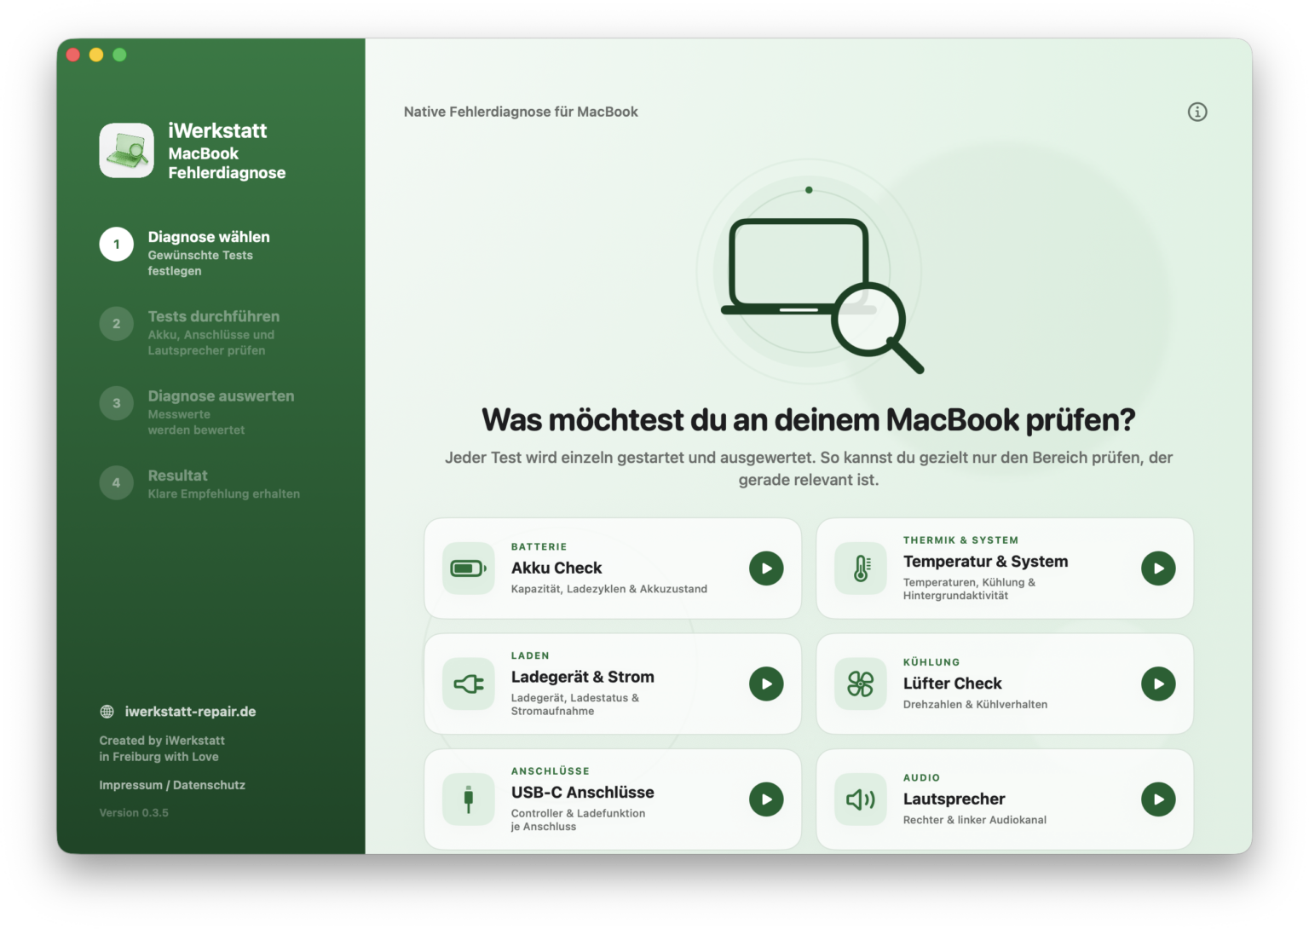Image resolution: width=1309 pixels, height=929 pixels.
Task: Click the USB-C Anschlüsse card title
Action: (583, 792)
